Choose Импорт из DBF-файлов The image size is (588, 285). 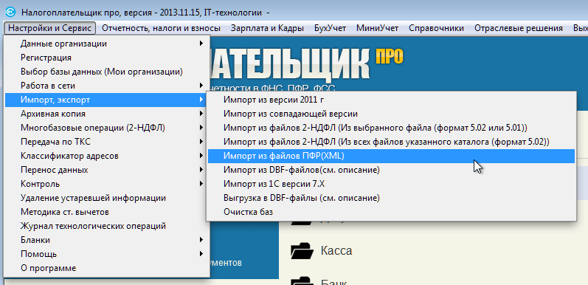coord(391,170)
